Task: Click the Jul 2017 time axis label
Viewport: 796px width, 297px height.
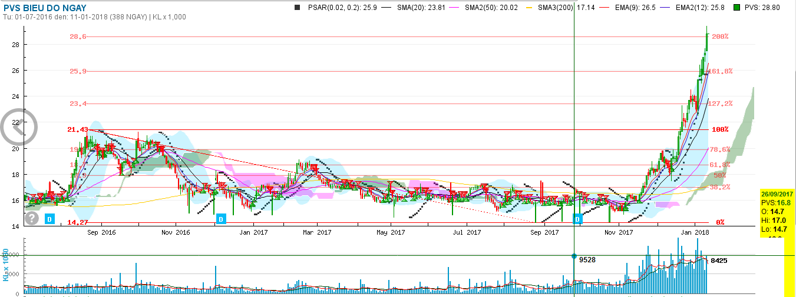Action: [466, 232]
